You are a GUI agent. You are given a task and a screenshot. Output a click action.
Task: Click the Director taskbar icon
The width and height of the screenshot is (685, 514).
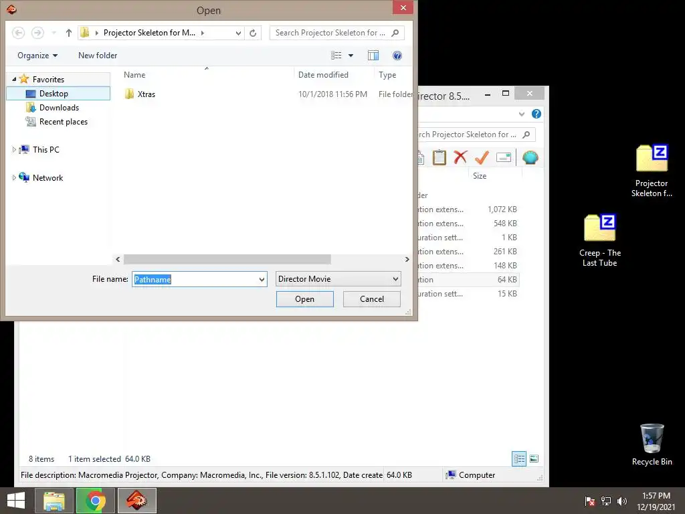[136, 501]
